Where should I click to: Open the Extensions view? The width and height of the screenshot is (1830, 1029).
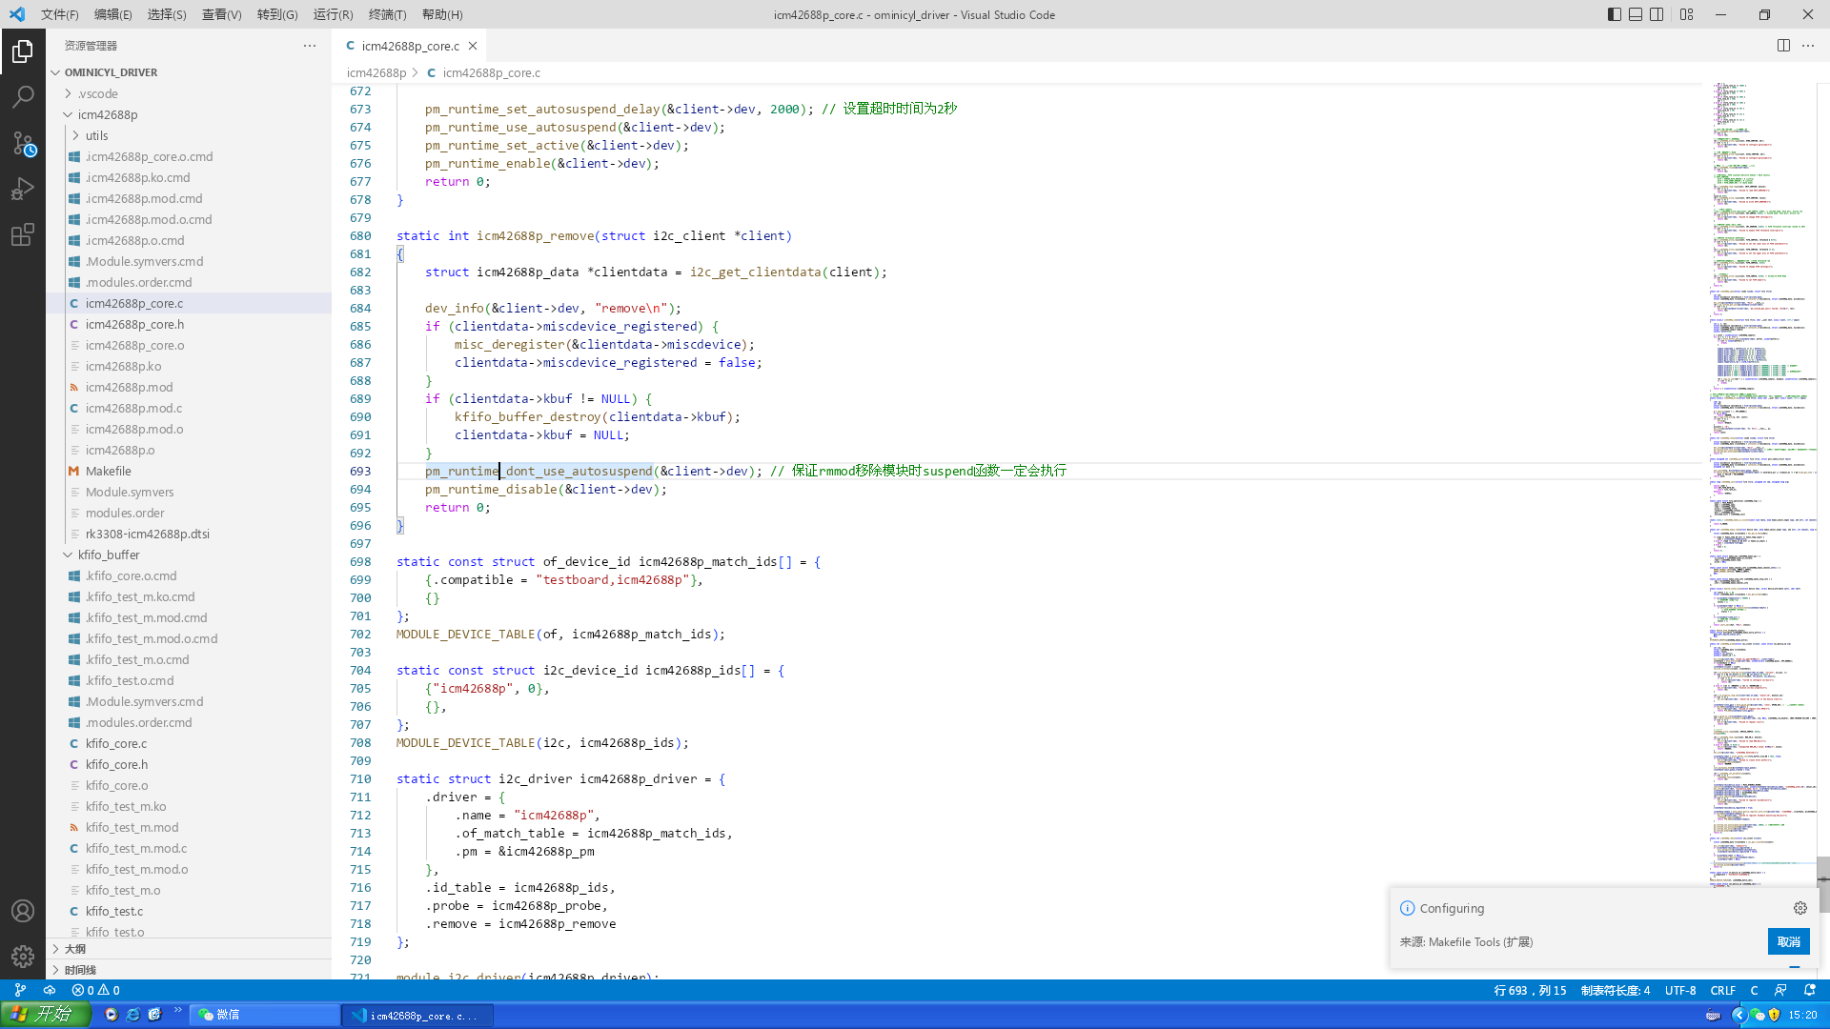(x=23, y=234)
